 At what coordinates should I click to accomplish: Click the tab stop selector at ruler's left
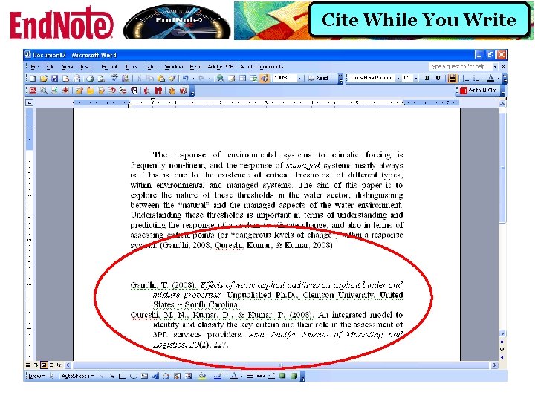29,102
